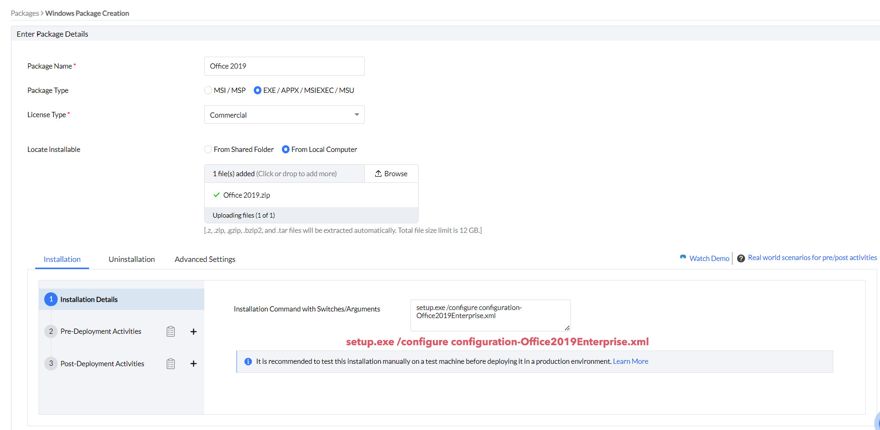Follow the Learn More link
This screenshot has height=430, width=880.
coord(630,361)
